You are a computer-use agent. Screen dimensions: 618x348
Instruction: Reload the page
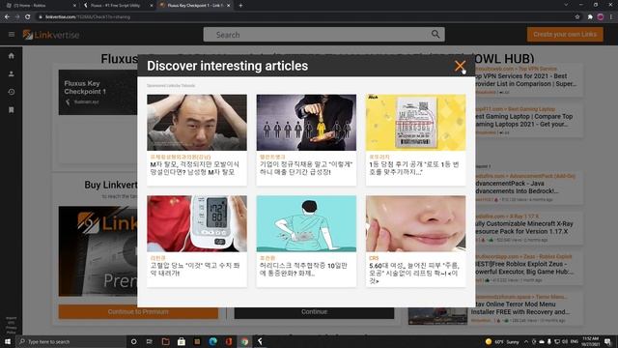tap(28, 17)
